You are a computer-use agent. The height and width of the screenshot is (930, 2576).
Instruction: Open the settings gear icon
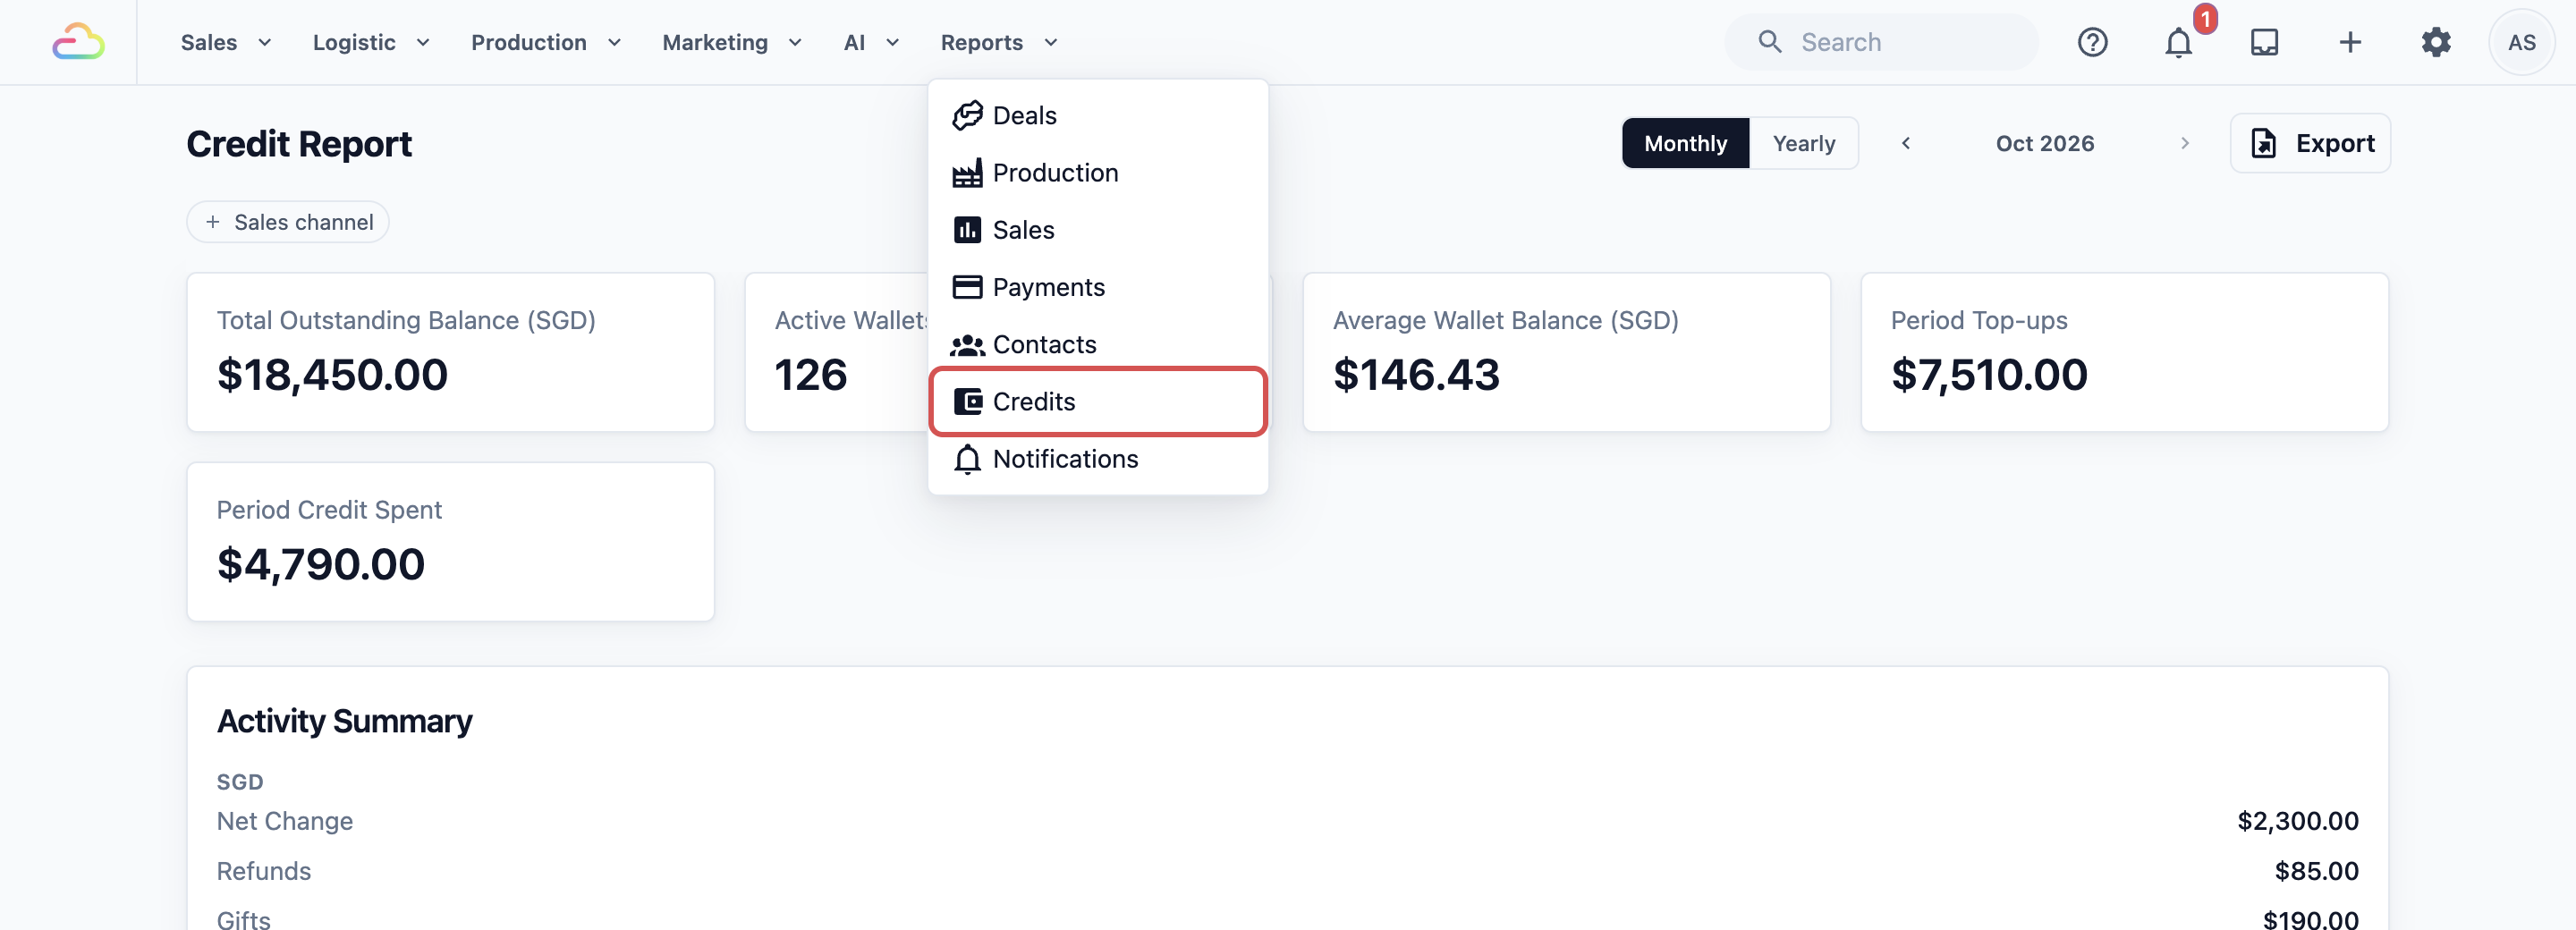[2436, 42]
